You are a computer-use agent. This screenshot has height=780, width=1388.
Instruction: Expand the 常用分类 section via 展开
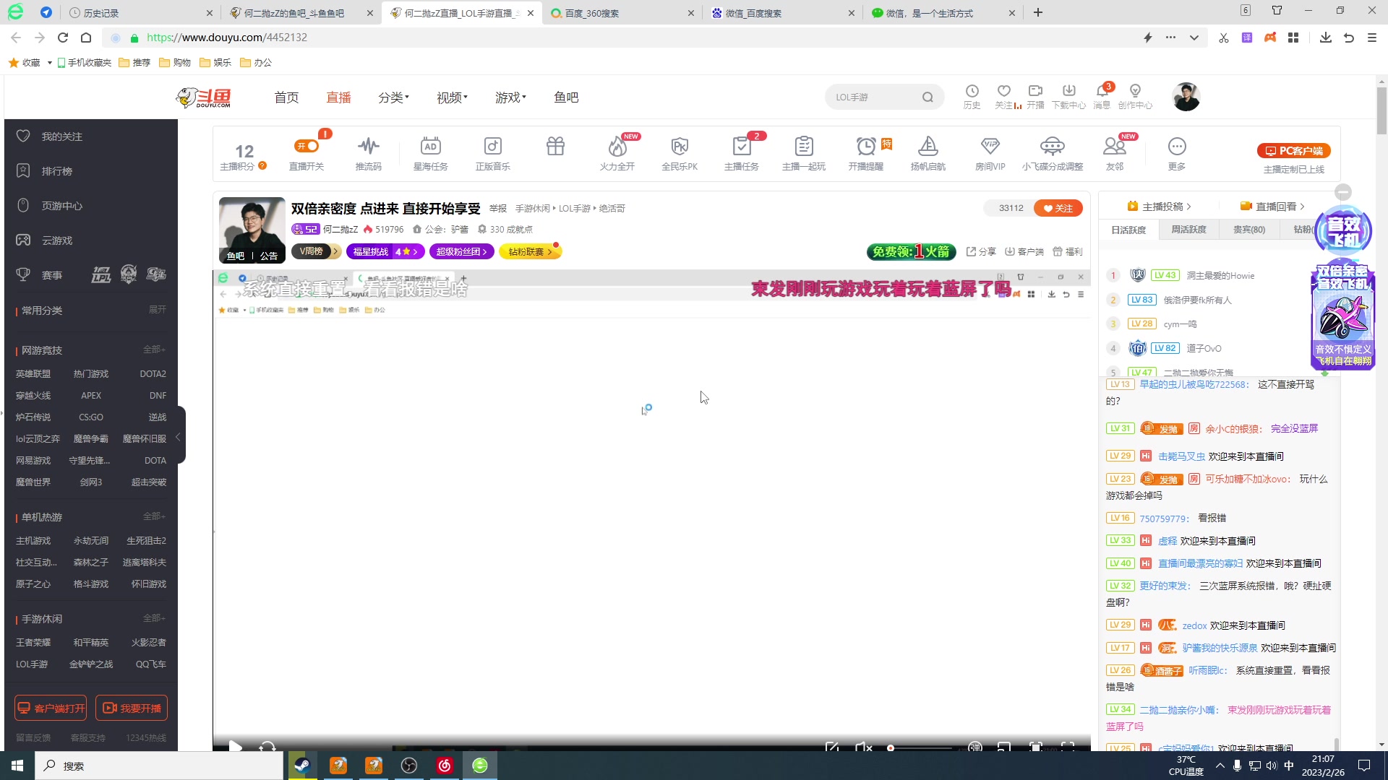pyautogui.click(x=157, y=309)
